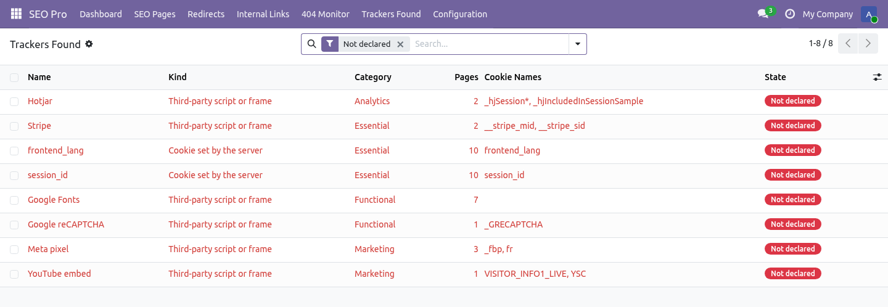Open the activities clock icon
Viewport: 888px width, 307px height.
(789, 14)
